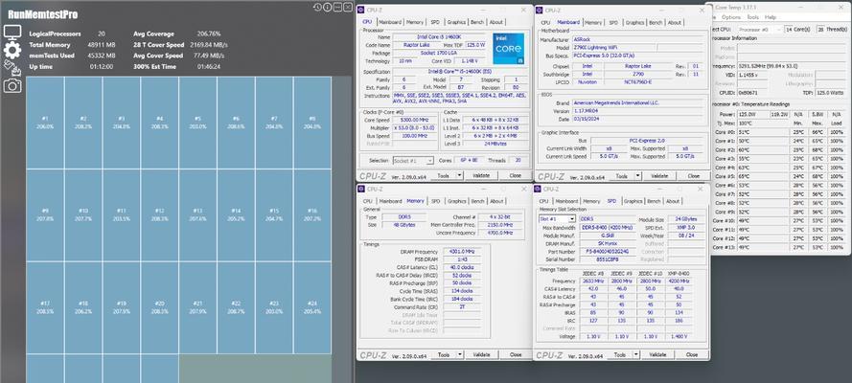Viewport: 852px width, 383px height.
Task: Click Validate in the SPD window
Action: pyautogui.click(x=657, y=354)
